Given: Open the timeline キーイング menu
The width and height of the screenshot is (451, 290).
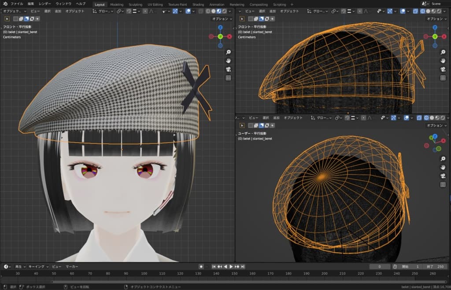Looking at the screenshot, I should 37,267.
